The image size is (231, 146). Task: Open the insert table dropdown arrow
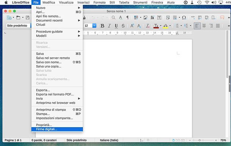tap(140, 18)
